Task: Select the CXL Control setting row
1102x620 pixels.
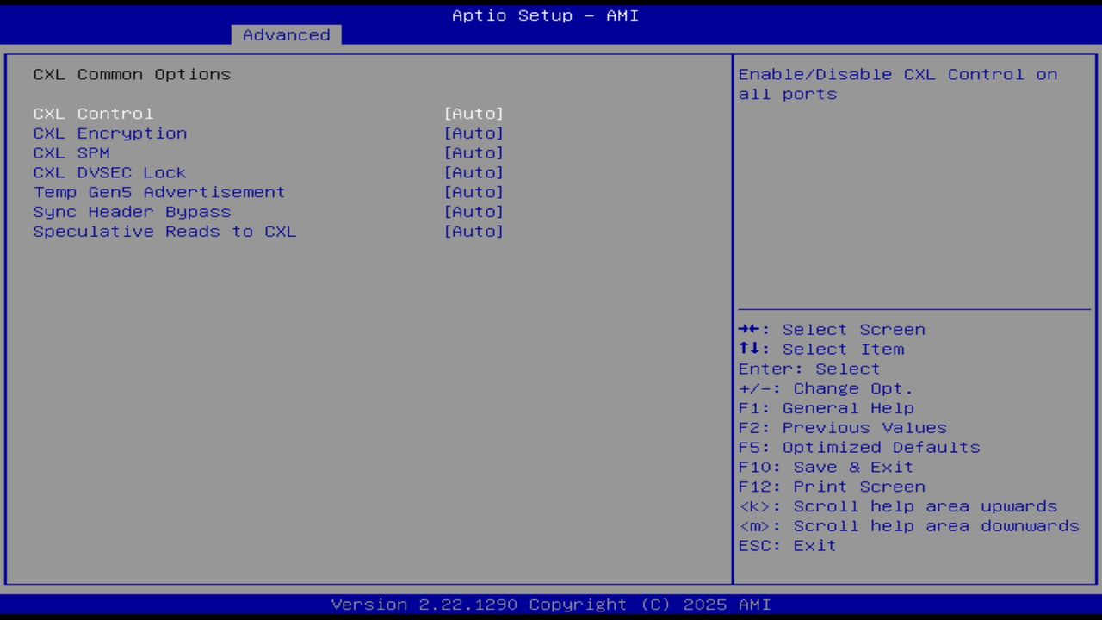Action: (x=93, y=113)
